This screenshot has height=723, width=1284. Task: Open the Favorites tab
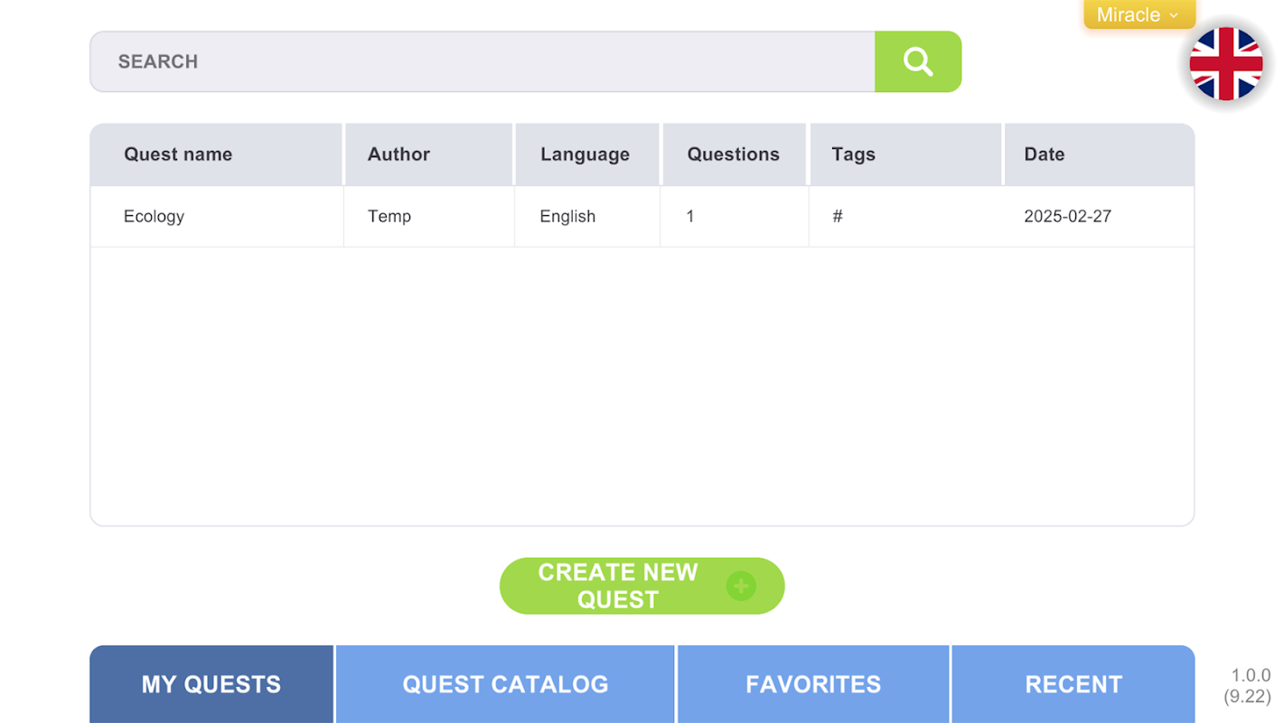tap(813, 684)
